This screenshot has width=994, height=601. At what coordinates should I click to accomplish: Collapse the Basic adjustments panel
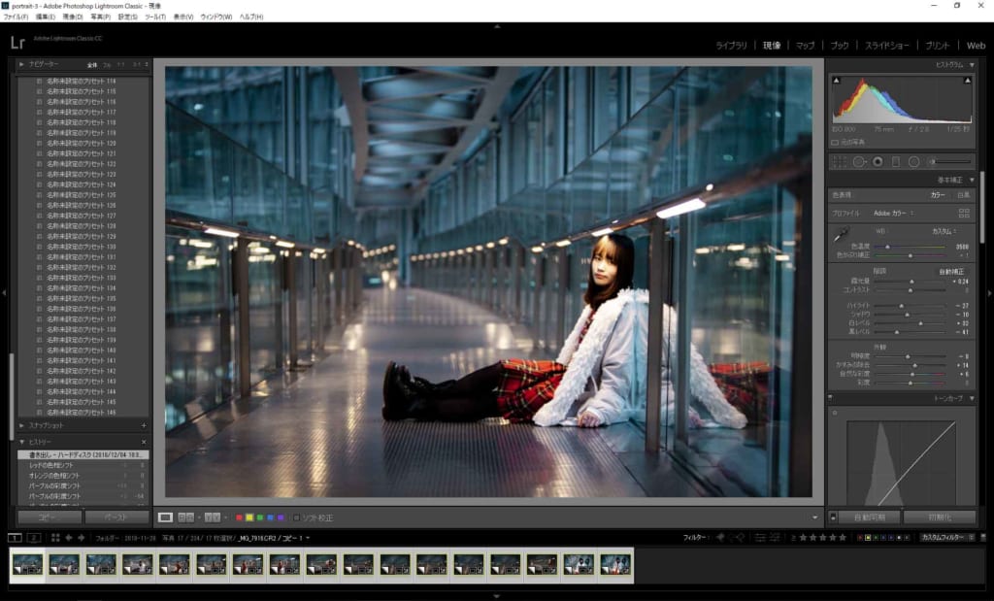tap(972, 180)
